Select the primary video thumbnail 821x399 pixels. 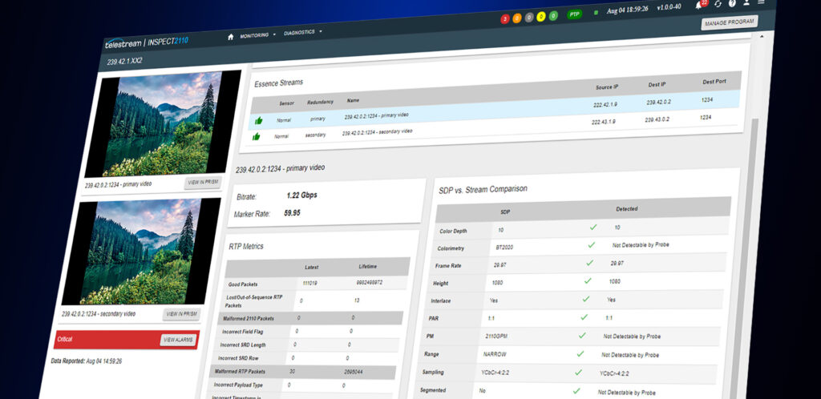coord(162,124)
